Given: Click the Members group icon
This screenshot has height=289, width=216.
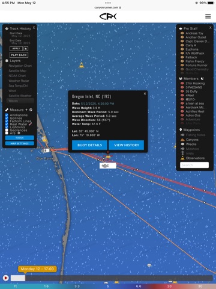Looking at the screenshot, I should coord(181,79).
